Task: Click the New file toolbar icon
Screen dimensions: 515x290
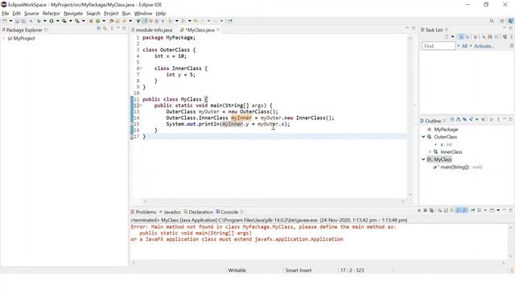Action: click(x=5, y=21)
